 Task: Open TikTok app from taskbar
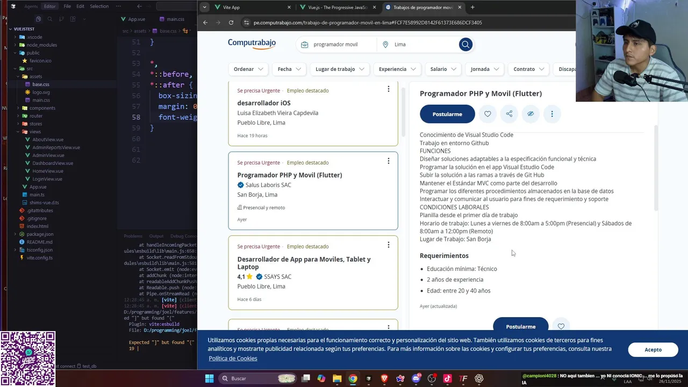(447, 378)
